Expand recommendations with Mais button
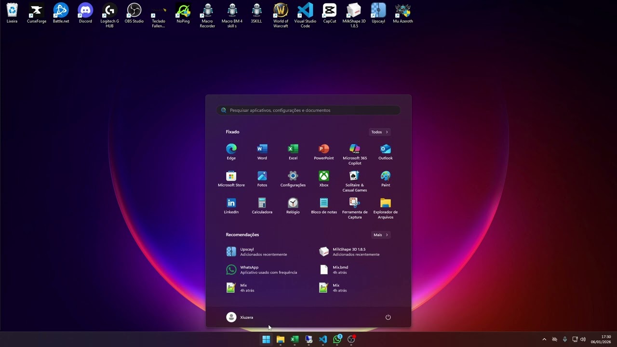 pos(381,235)
